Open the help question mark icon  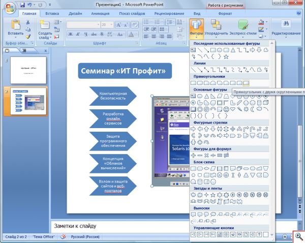(299, 13)
